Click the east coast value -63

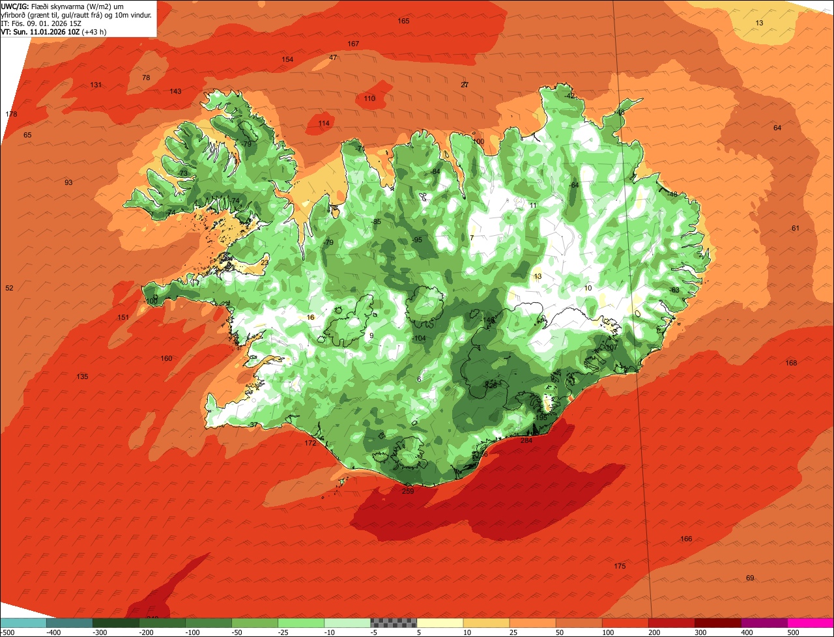pos(674,290)
